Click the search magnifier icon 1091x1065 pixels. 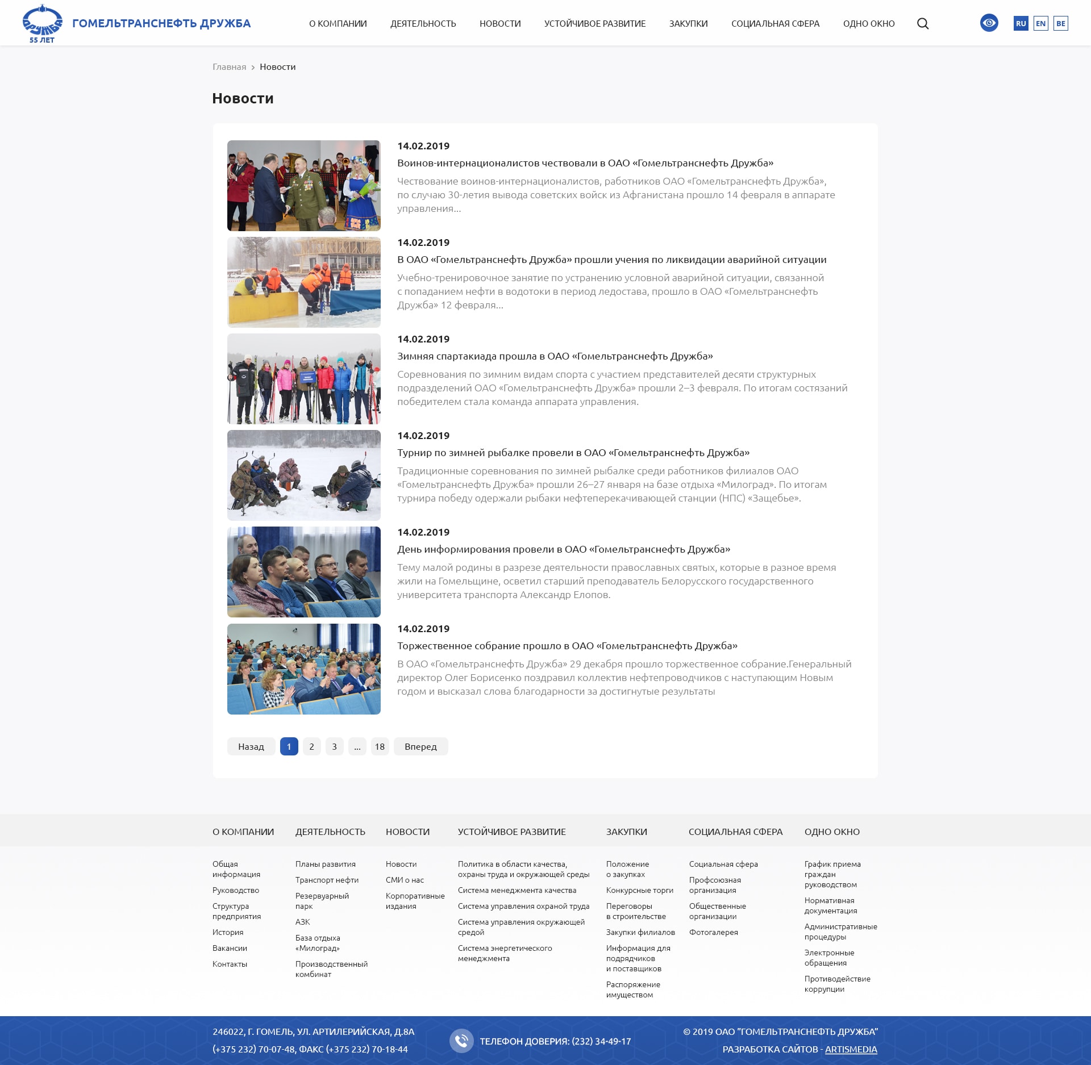(923, 23)
